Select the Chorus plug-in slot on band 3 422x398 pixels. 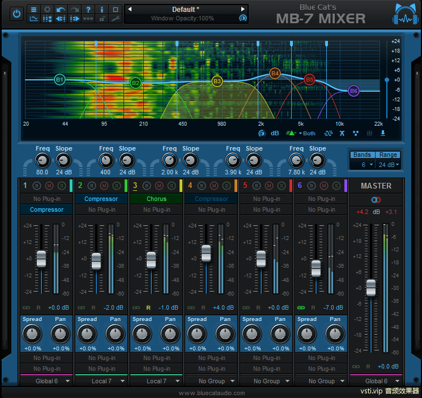(x=156, y=199)
